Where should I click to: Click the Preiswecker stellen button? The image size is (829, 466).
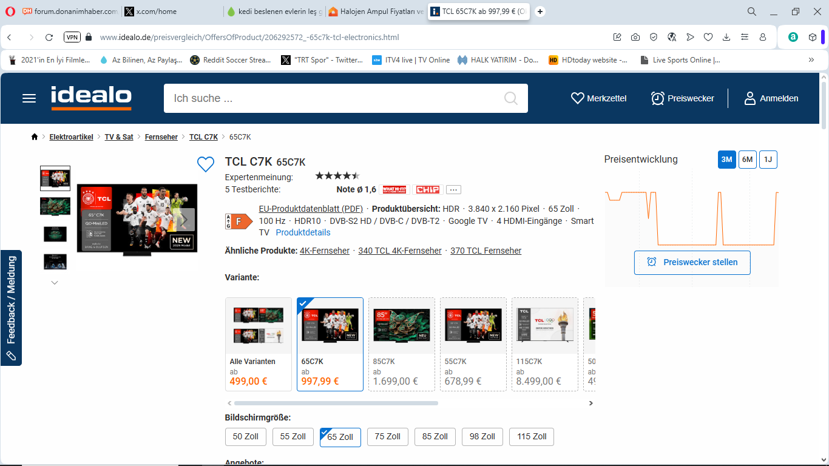pyautogui.click(x=692, y=263)
